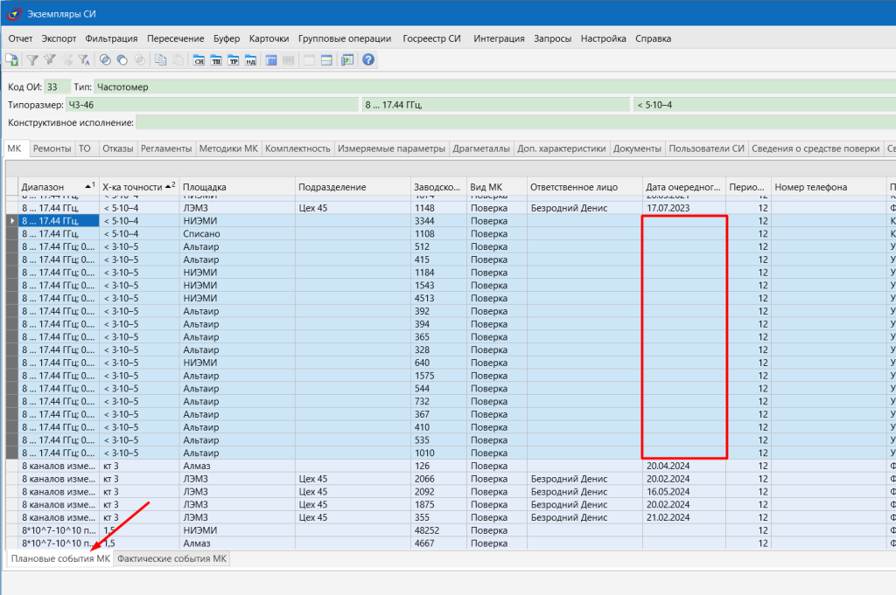
Task: Click the Алмаз cell in row 126
Action: (237, 466)
